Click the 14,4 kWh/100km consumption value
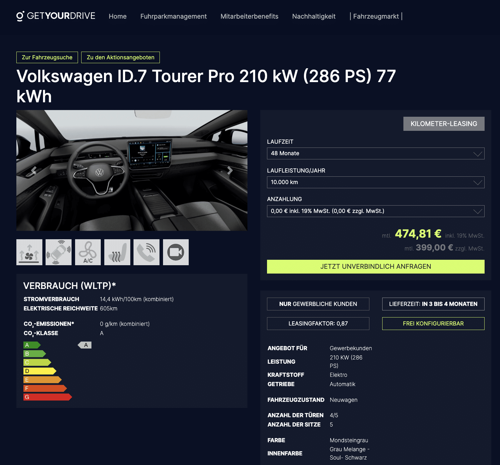Screen dimensions: 500x465 click(x=137, y=299)
